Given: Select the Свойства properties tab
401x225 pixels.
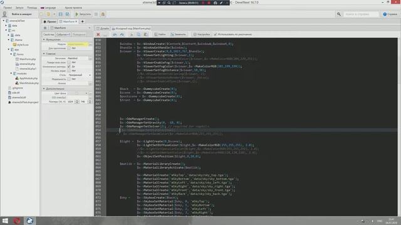Looking at the screenshot, I should coord(49,34).
